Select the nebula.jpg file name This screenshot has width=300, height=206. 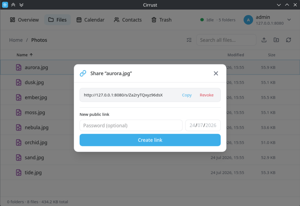36,127
